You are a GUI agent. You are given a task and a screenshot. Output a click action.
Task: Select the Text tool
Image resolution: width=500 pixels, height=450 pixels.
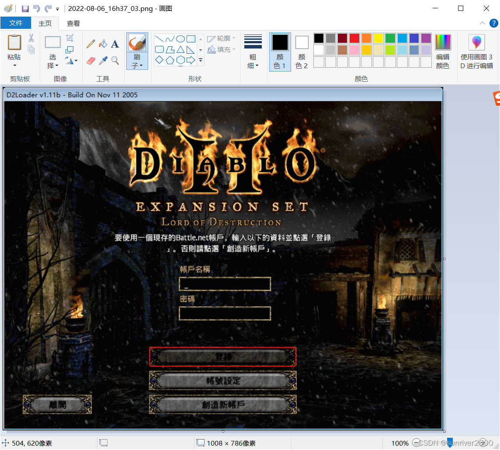coord(115,44)
